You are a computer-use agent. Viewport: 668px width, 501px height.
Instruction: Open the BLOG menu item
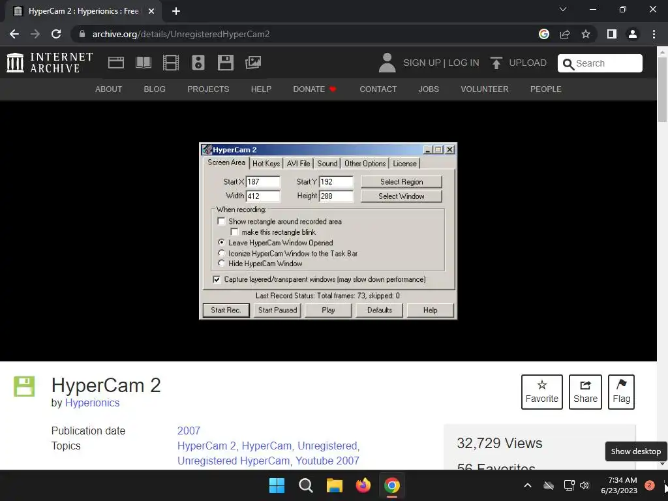155,89
